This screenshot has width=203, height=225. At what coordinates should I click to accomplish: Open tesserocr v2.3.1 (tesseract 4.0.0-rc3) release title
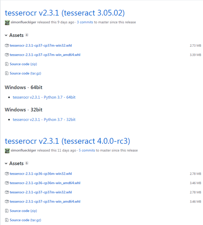pyautogui.click(x=68, y=141)
